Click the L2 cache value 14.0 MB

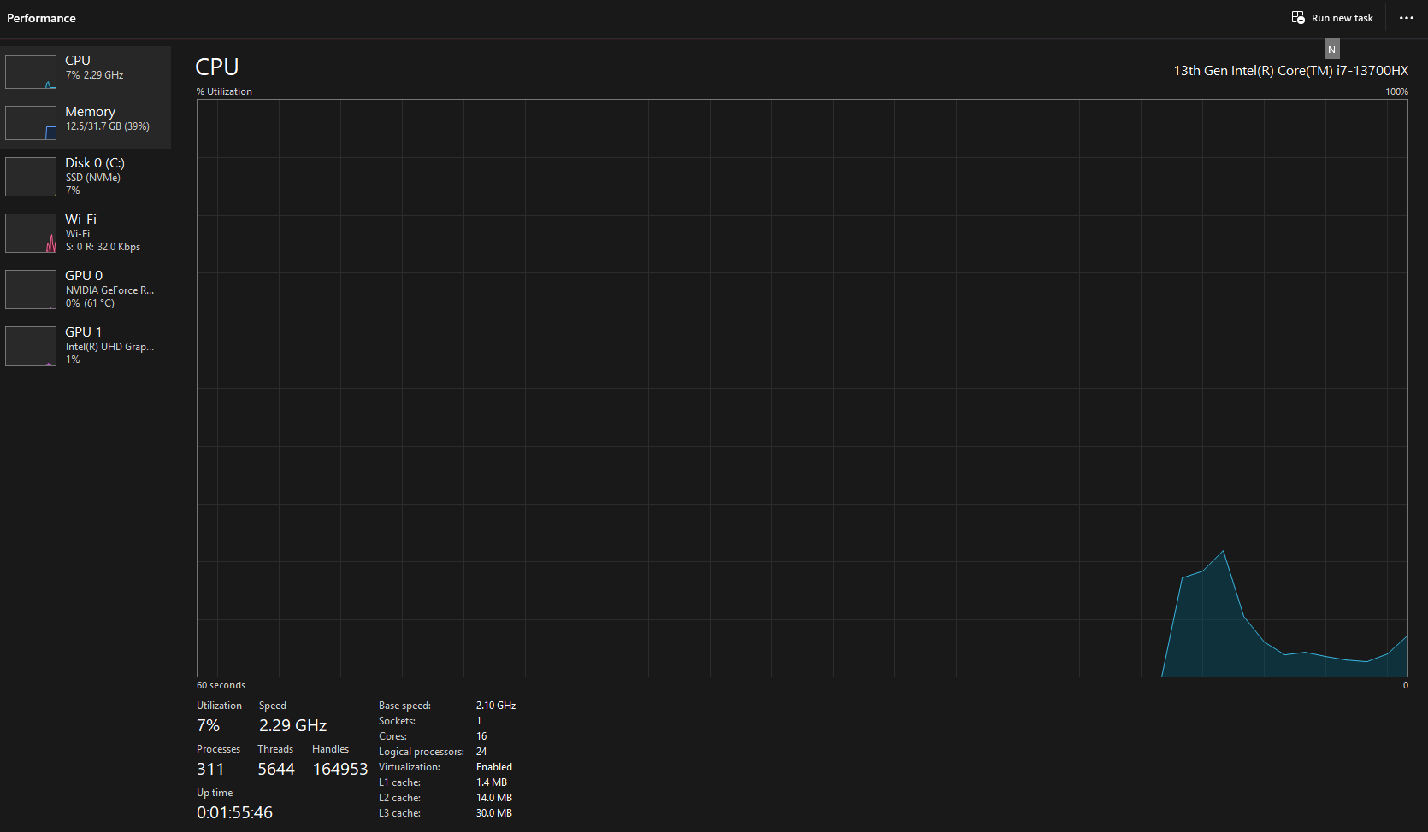click(494, 798)
